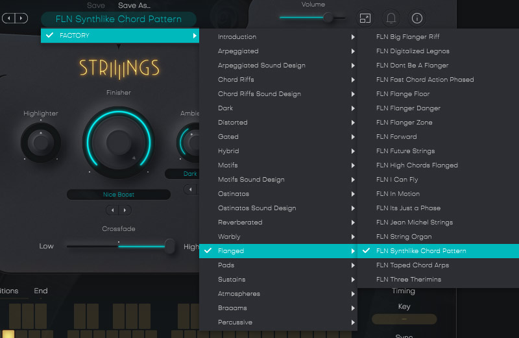The height and width of the screenshot is (338, 519).
Task: Select the FLN Big Flanger Riff preset
Action: pyautogui.click(x=407, y=37)
